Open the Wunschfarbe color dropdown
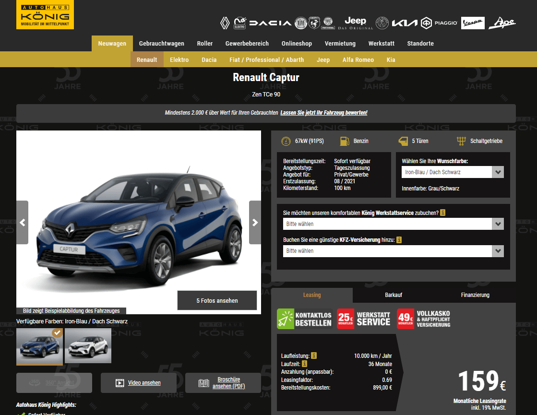This screenshot has height=415, width=537. (453, 172)
